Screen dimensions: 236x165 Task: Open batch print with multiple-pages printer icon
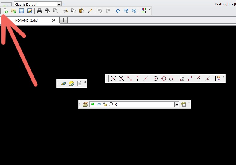click(x=48, y=11)
